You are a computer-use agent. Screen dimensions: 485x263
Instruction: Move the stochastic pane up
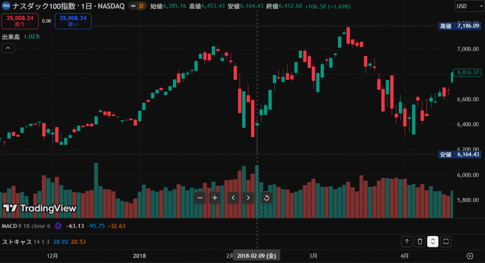(407, 242)
